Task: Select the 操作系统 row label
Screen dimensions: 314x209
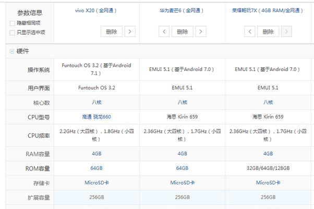Action: pos(39,70)
